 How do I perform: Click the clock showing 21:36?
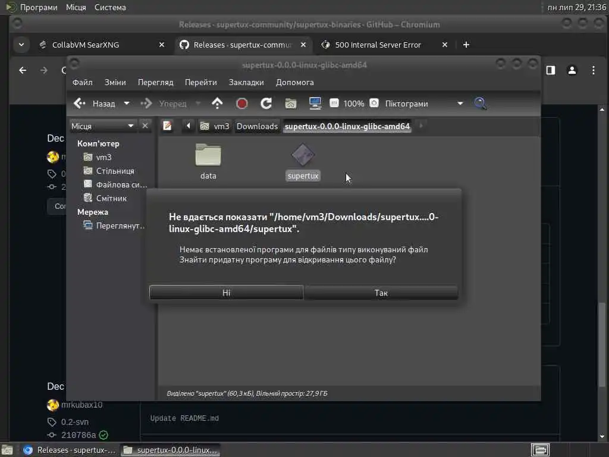pyautogui.click(x=576, y=7)
